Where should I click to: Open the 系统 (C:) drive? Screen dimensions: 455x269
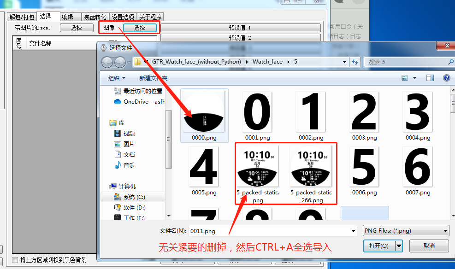tap(130, 197)
